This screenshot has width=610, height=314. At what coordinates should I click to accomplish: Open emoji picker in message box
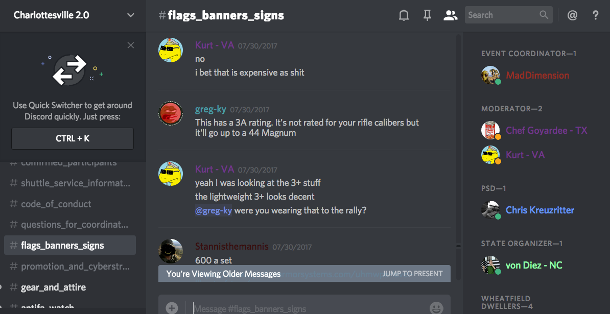[x=436, y=308]
